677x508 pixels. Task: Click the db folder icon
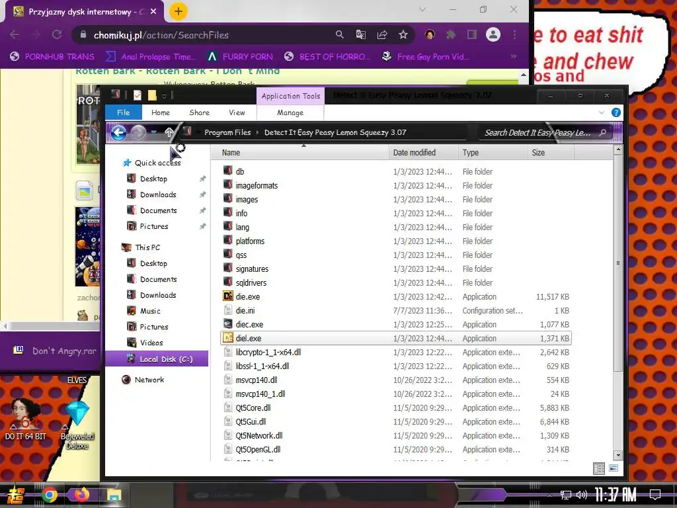pos(228,171)
